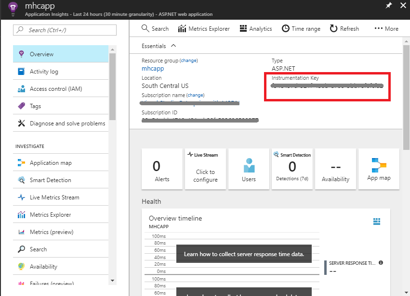Click the info icon beside Server Response Time
410x296 pixels.
click(381, 263)
